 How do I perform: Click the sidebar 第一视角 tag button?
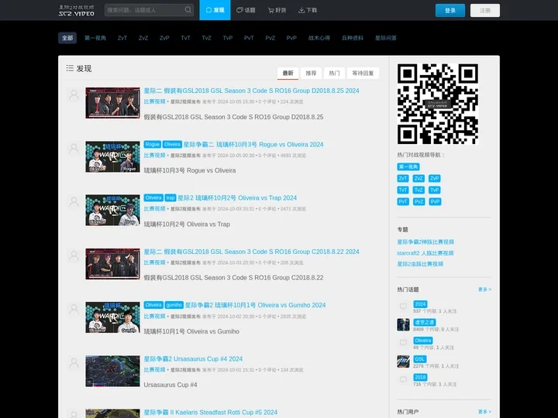(x=408, y=166)
